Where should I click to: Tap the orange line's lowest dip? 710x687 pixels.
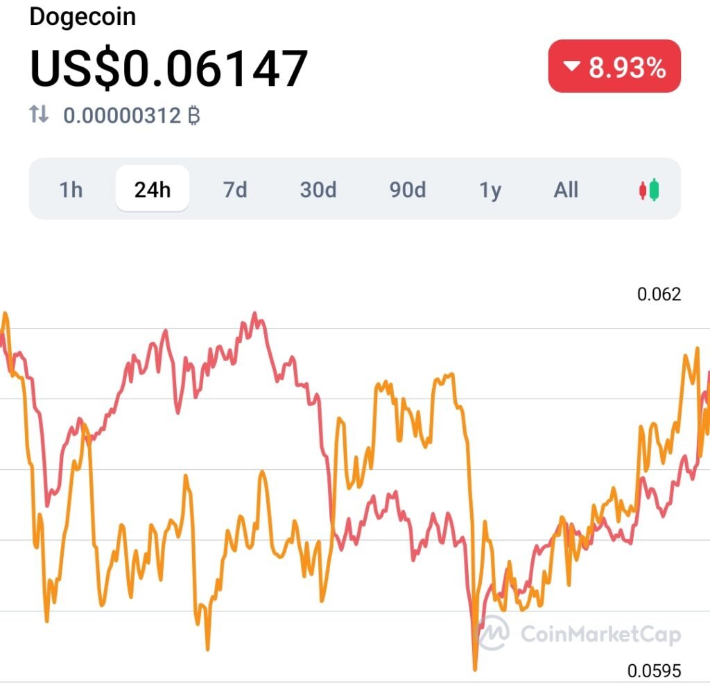(x=475, y=668)
